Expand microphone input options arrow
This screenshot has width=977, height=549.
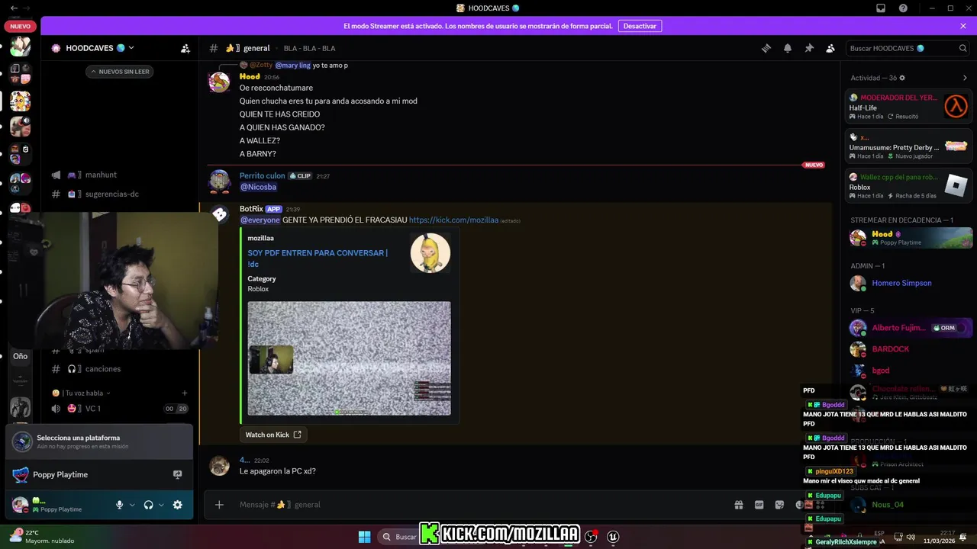(x=132, y=505)
